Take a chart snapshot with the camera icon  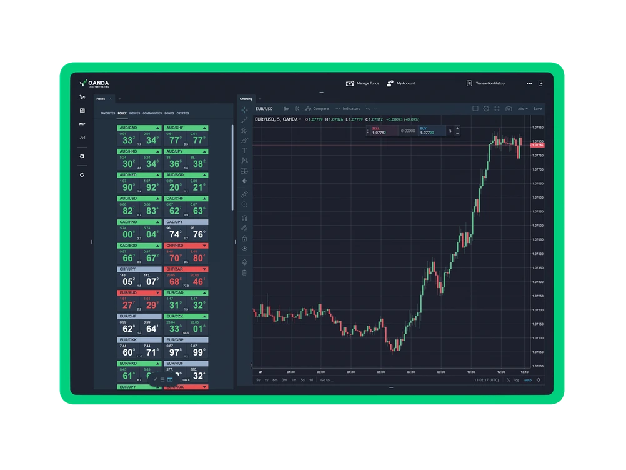coord(509,108)
